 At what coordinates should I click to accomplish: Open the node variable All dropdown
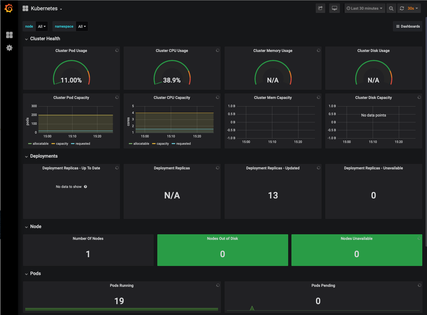click(42, 26)
